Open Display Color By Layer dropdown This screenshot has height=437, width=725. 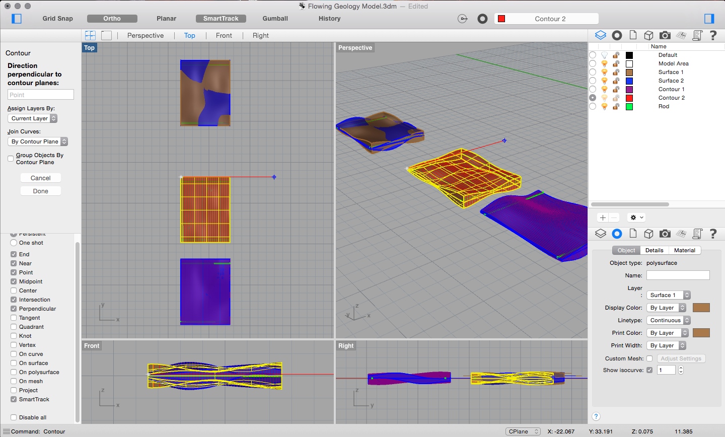[667, 308]
